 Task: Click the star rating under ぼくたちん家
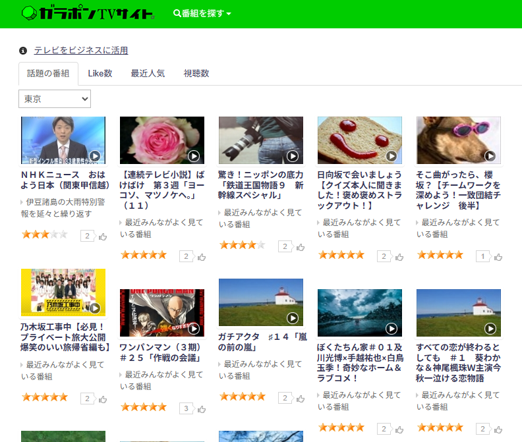(x=341, y=428)
